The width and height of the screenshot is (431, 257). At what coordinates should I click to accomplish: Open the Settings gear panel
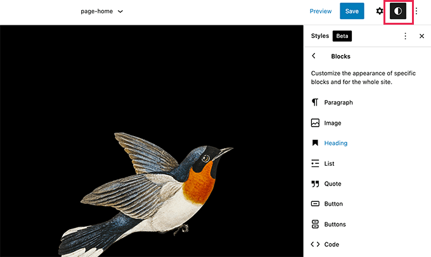pos(380,11)
